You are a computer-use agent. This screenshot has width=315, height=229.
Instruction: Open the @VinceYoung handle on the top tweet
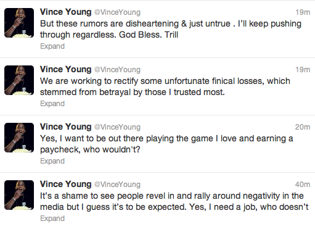coord(117,12)
